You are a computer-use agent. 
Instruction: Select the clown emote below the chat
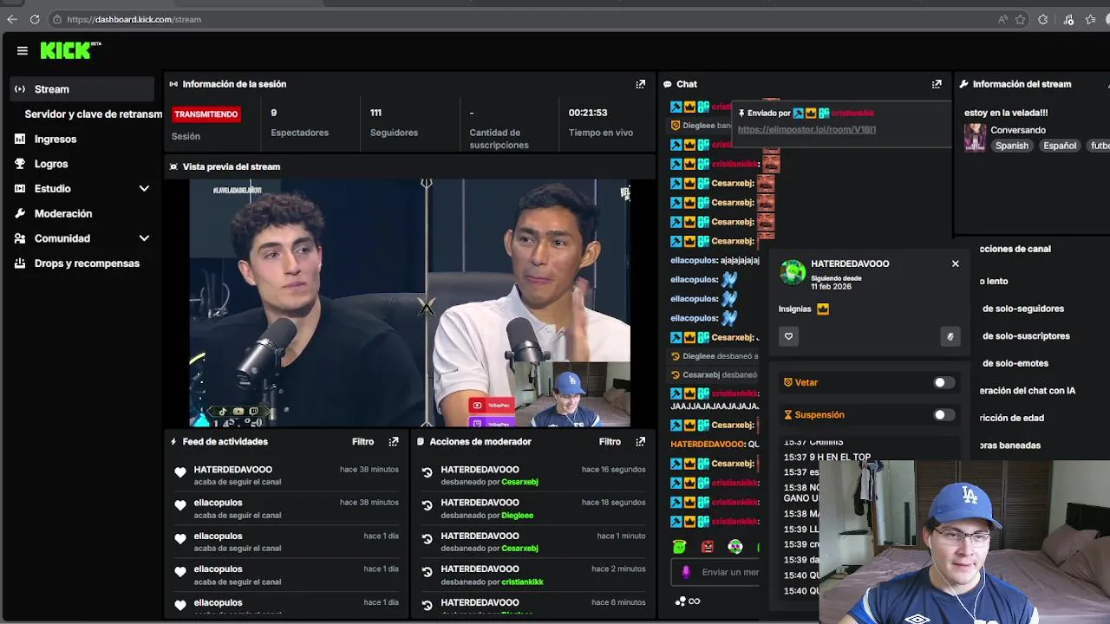735,547
